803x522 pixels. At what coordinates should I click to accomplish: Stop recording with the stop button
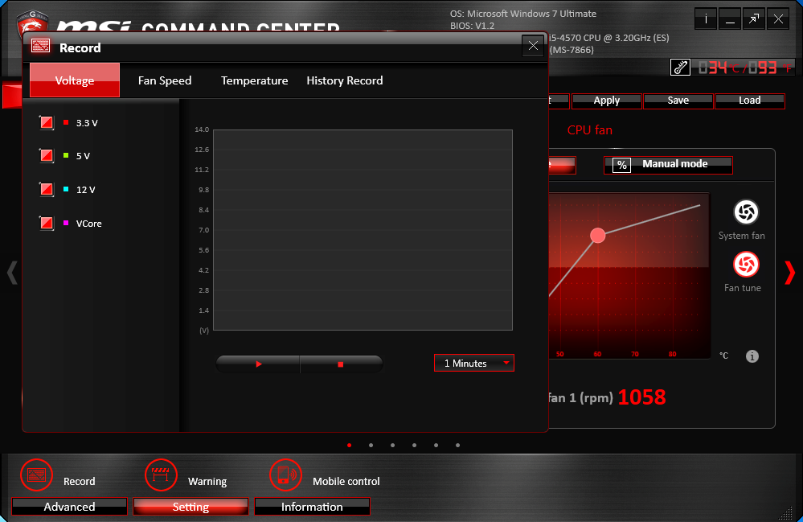coord(341,364)
